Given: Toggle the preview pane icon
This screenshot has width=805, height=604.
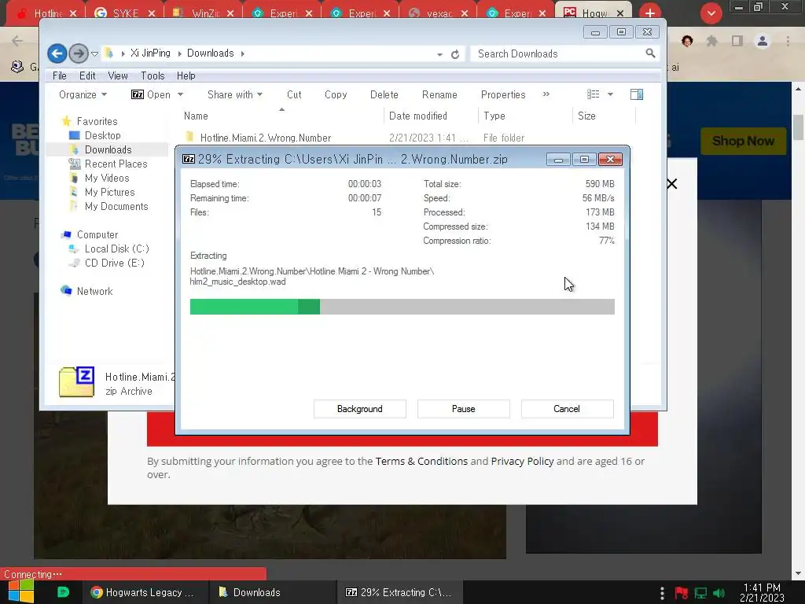Looking at the screenshot, I should pos(637,94).
